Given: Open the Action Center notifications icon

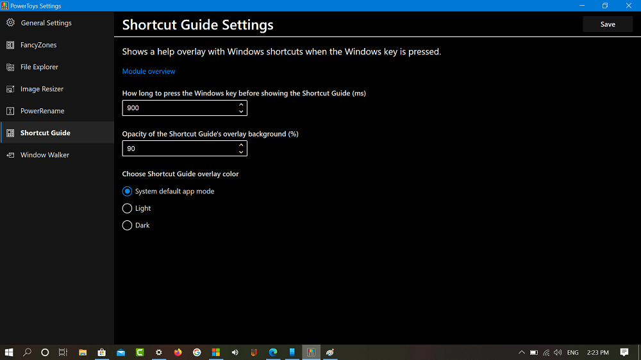Looking at the screenshot, I should (x=624, y=352).
